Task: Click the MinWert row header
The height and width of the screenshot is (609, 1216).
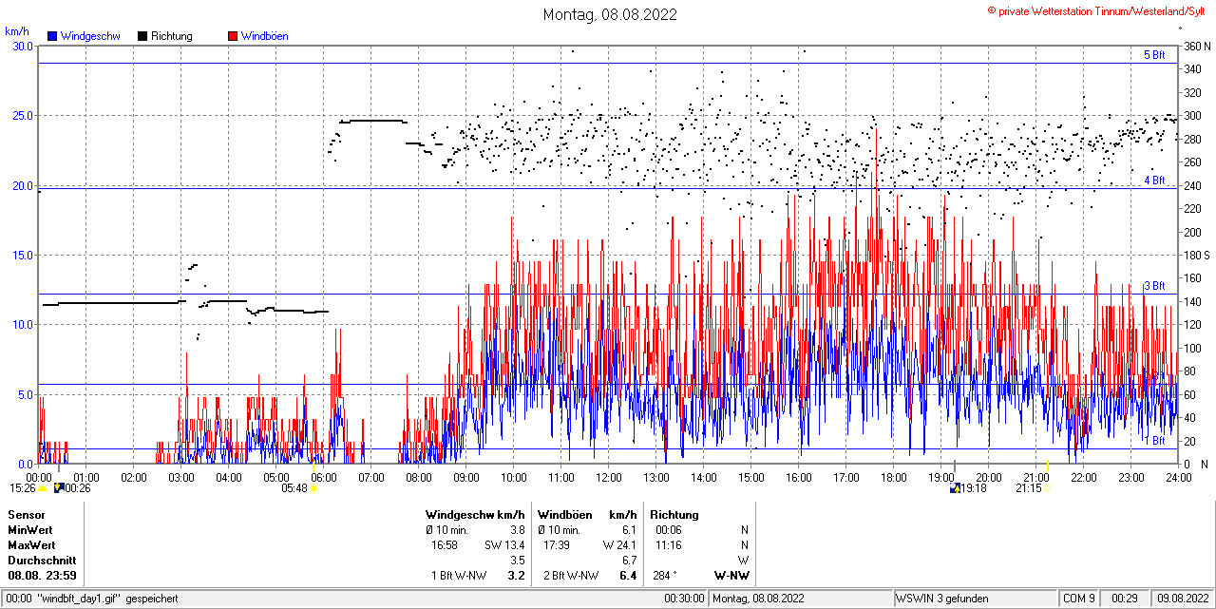Action: click(x=30, y=530)
